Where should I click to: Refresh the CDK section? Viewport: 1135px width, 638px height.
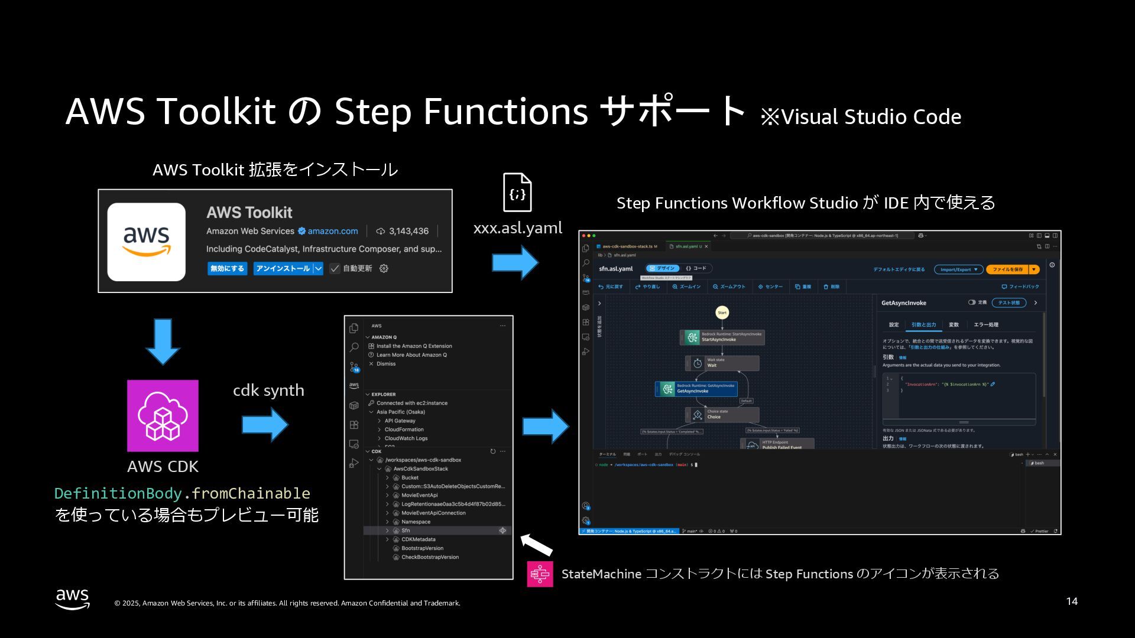point(492,451)
